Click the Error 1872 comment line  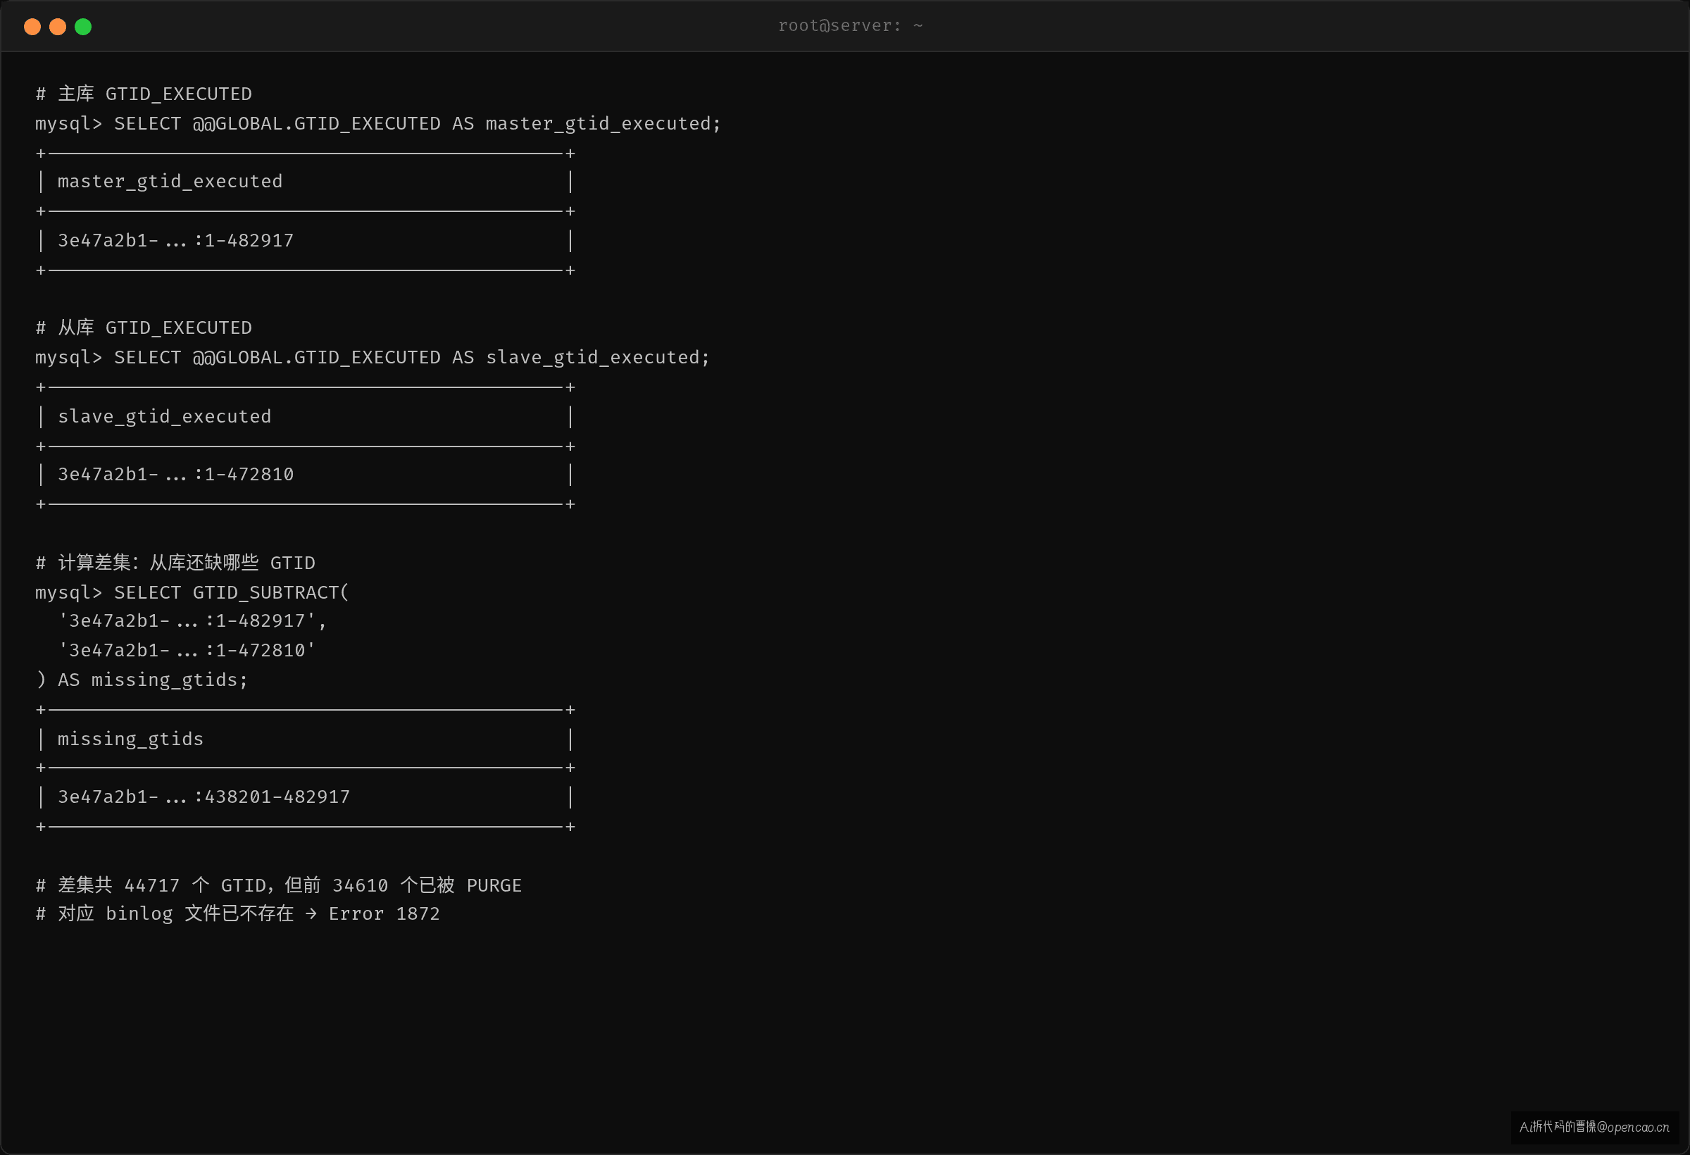(x=238, y=914)
